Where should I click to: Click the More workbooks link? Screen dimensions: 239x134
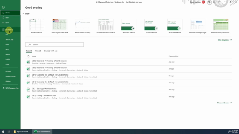point(224,103)
